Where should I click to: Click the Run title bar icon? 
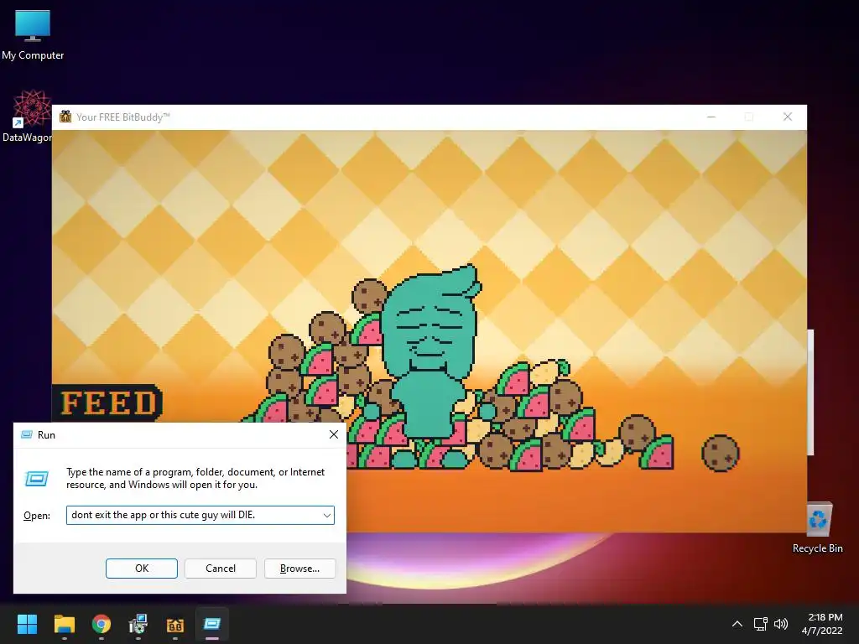pyautogui.click(x=26, y=435)
